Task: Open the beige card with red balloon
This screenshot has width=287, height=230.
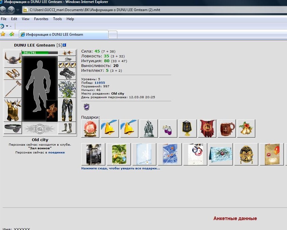Action: (272, 154)
